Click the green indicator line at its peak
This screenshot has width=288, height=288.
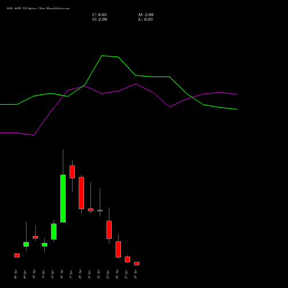(x=102, y=56)
